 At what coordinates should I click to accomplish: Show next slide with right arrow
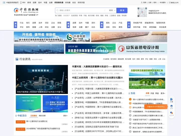(x=66, y=79)
